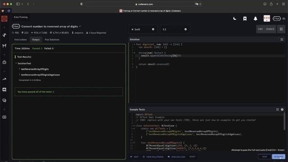The height and width of the screenshot is (162, 288).
Task: Open the Codewars logo home link
Action: point(4,18)
